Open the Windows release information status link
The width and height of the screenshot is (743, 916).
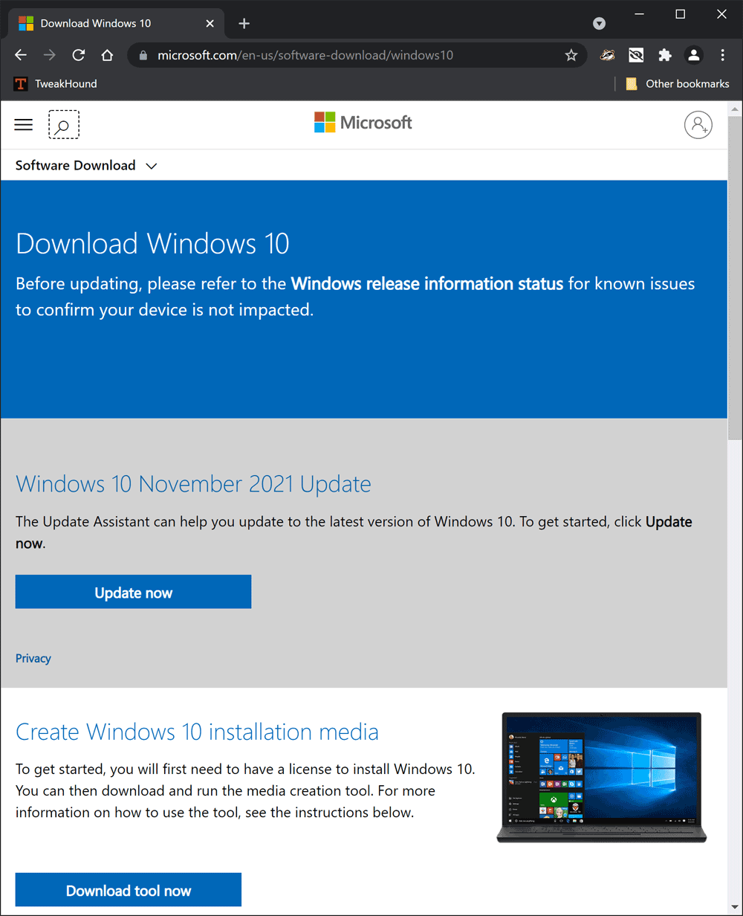pos(426,283)
